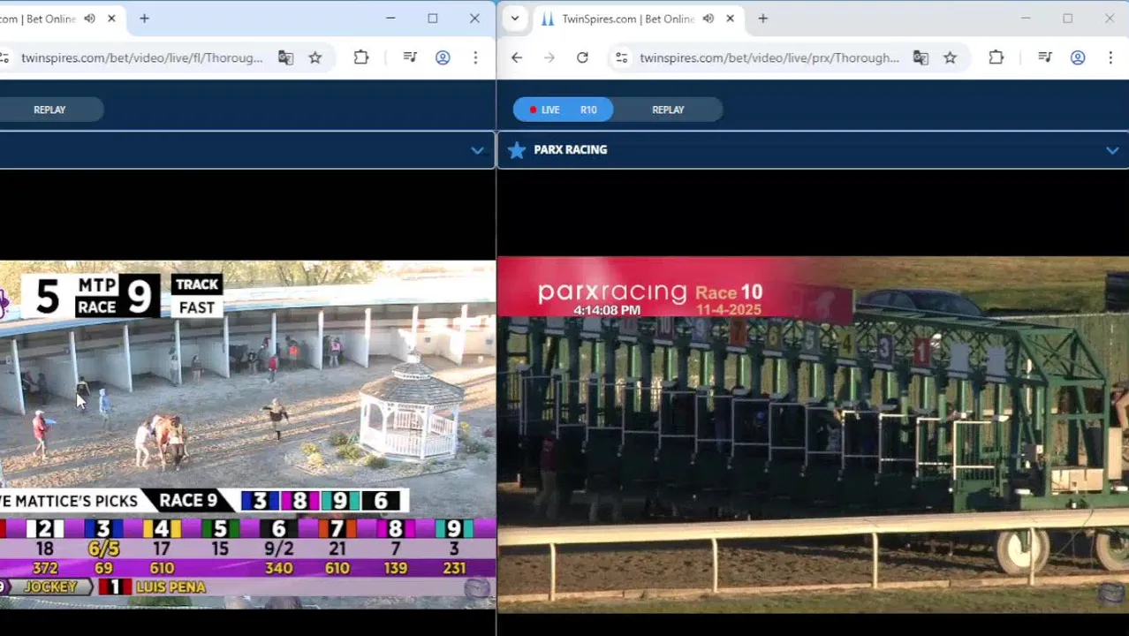Expand the left window's track dropdown chevron
Viewport: 1129px width, 636px height.
coord(477,150)
